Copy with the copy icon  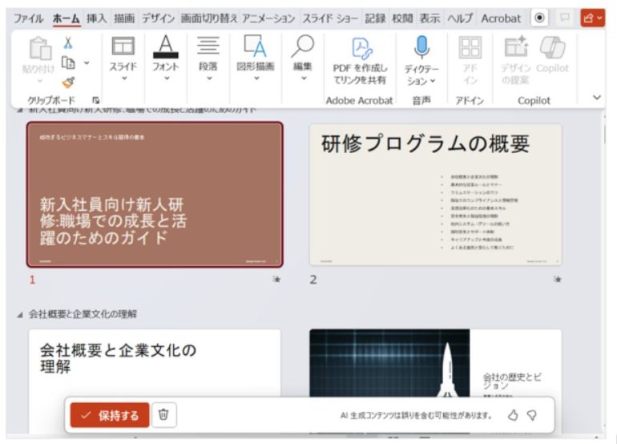point(68,63)
